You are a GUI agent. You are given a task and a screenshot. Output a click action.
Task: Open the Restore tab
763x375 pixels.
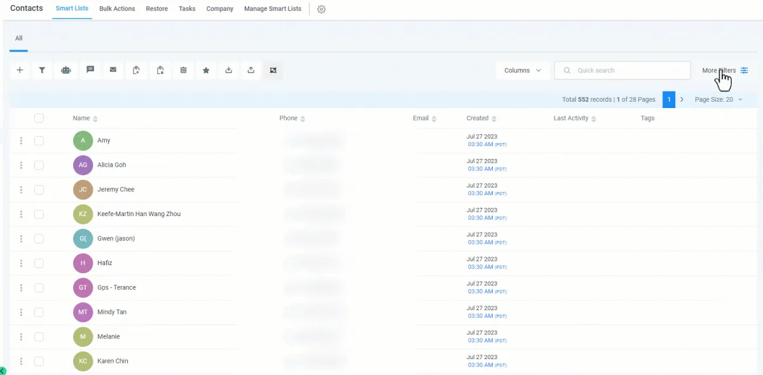pos(157,9)
